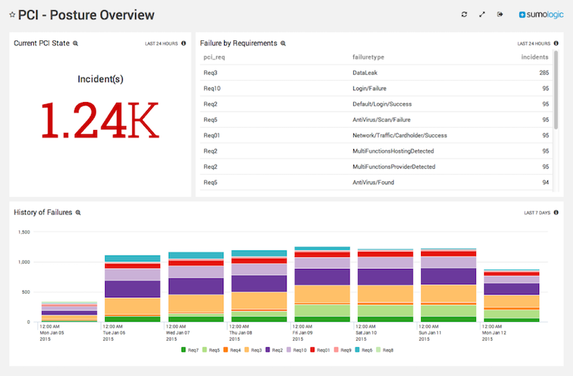This screenshot has width=573, height=376.
Task: Toggle Req2 series in chart legend
Action: point(274,350)
